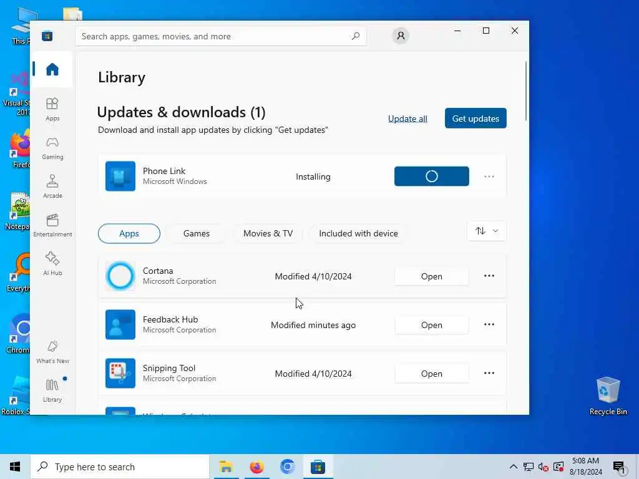Open the Arcade section in sidebar

[52, 186]
